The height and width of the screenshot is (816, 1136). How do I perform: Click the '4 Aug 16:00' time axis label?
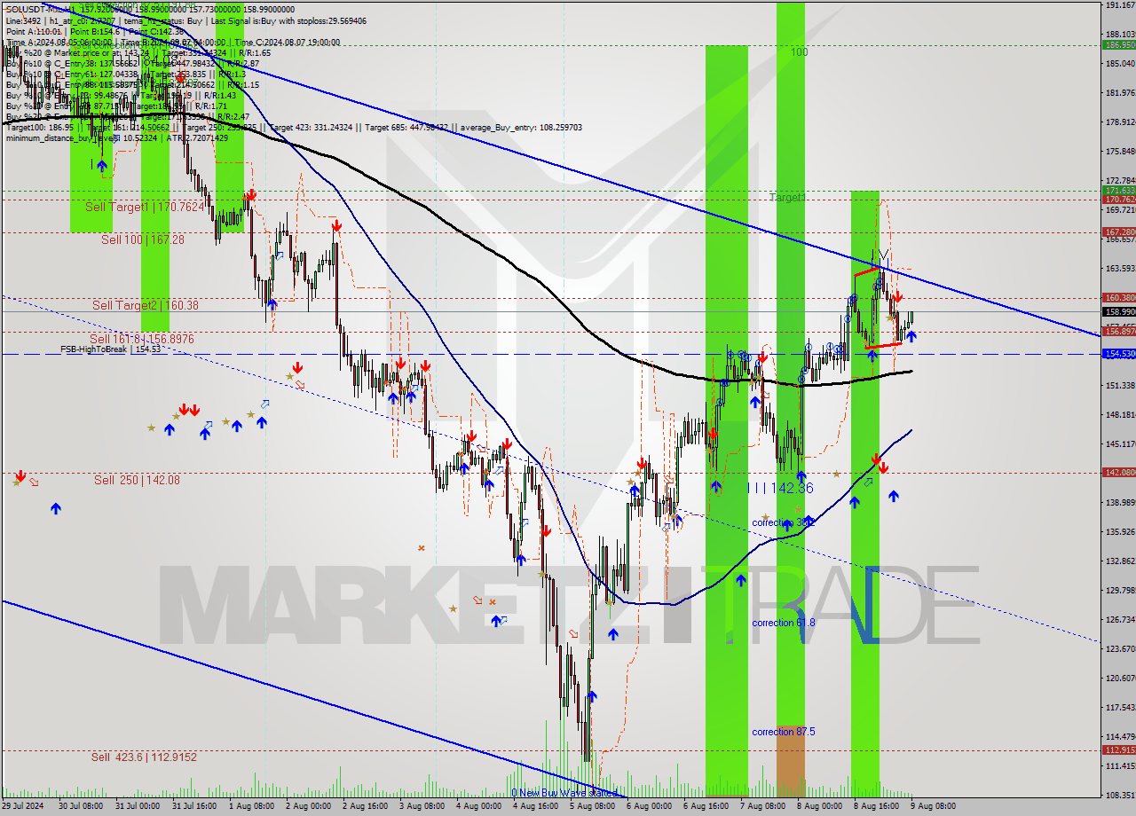(536, 806)
